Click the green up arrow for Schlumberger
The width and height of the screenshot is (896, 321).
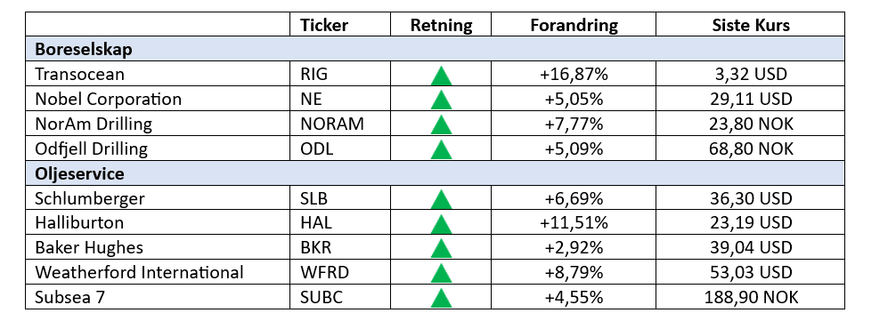pos(441,199)
